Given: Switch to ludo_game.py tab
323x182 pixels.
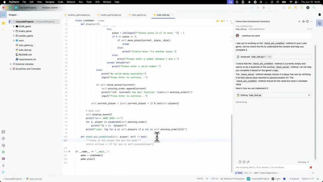Looking at the screenshot, I should pos(137,15).
